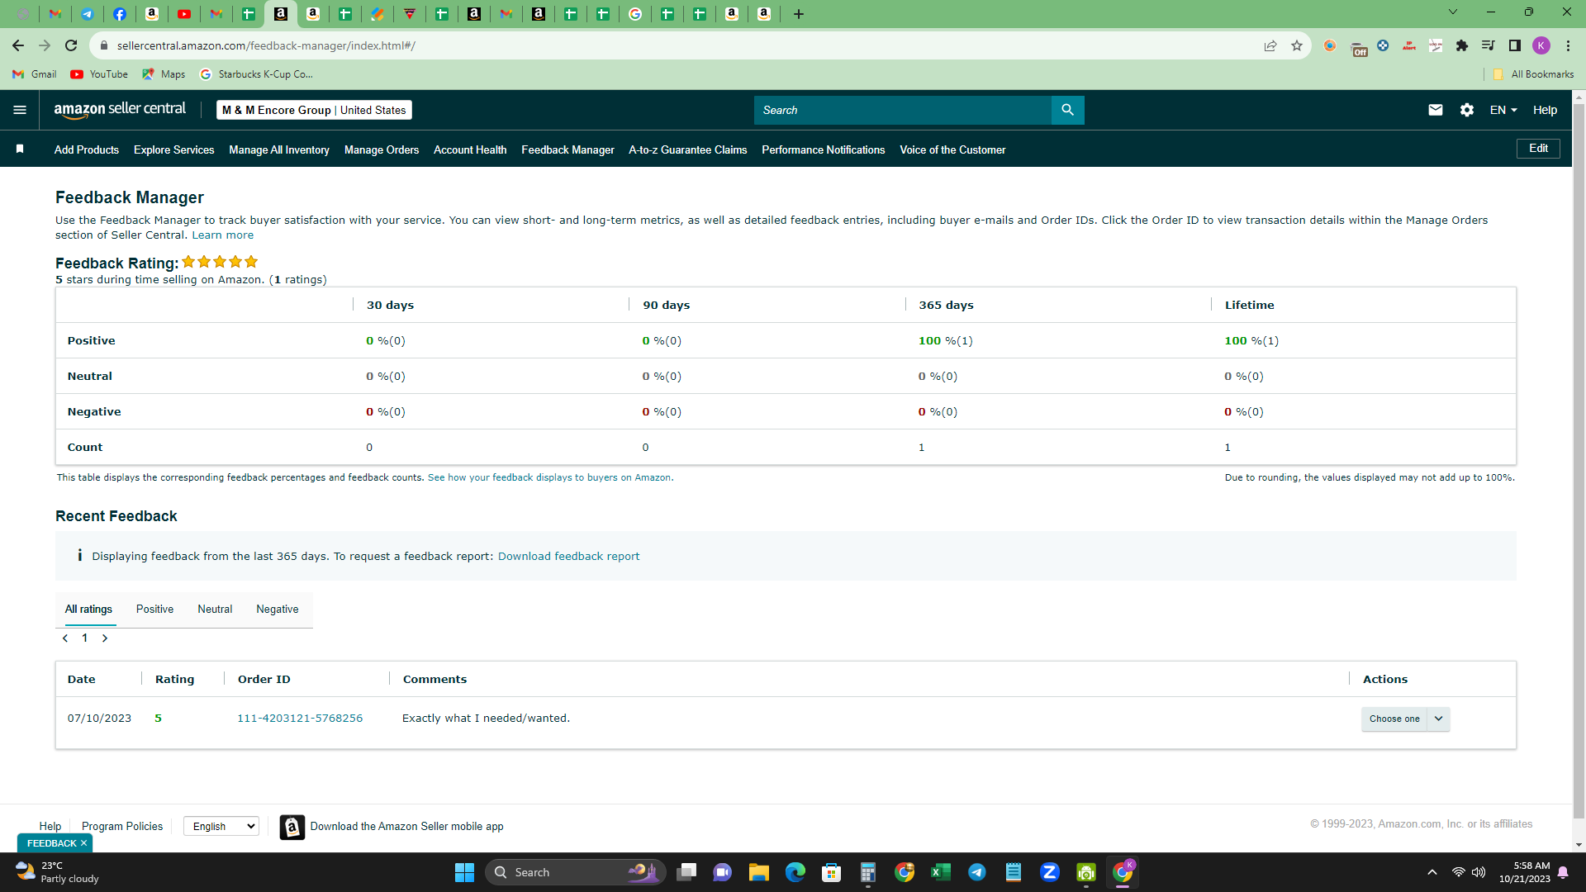Click the Learn more link

point(223,235)
